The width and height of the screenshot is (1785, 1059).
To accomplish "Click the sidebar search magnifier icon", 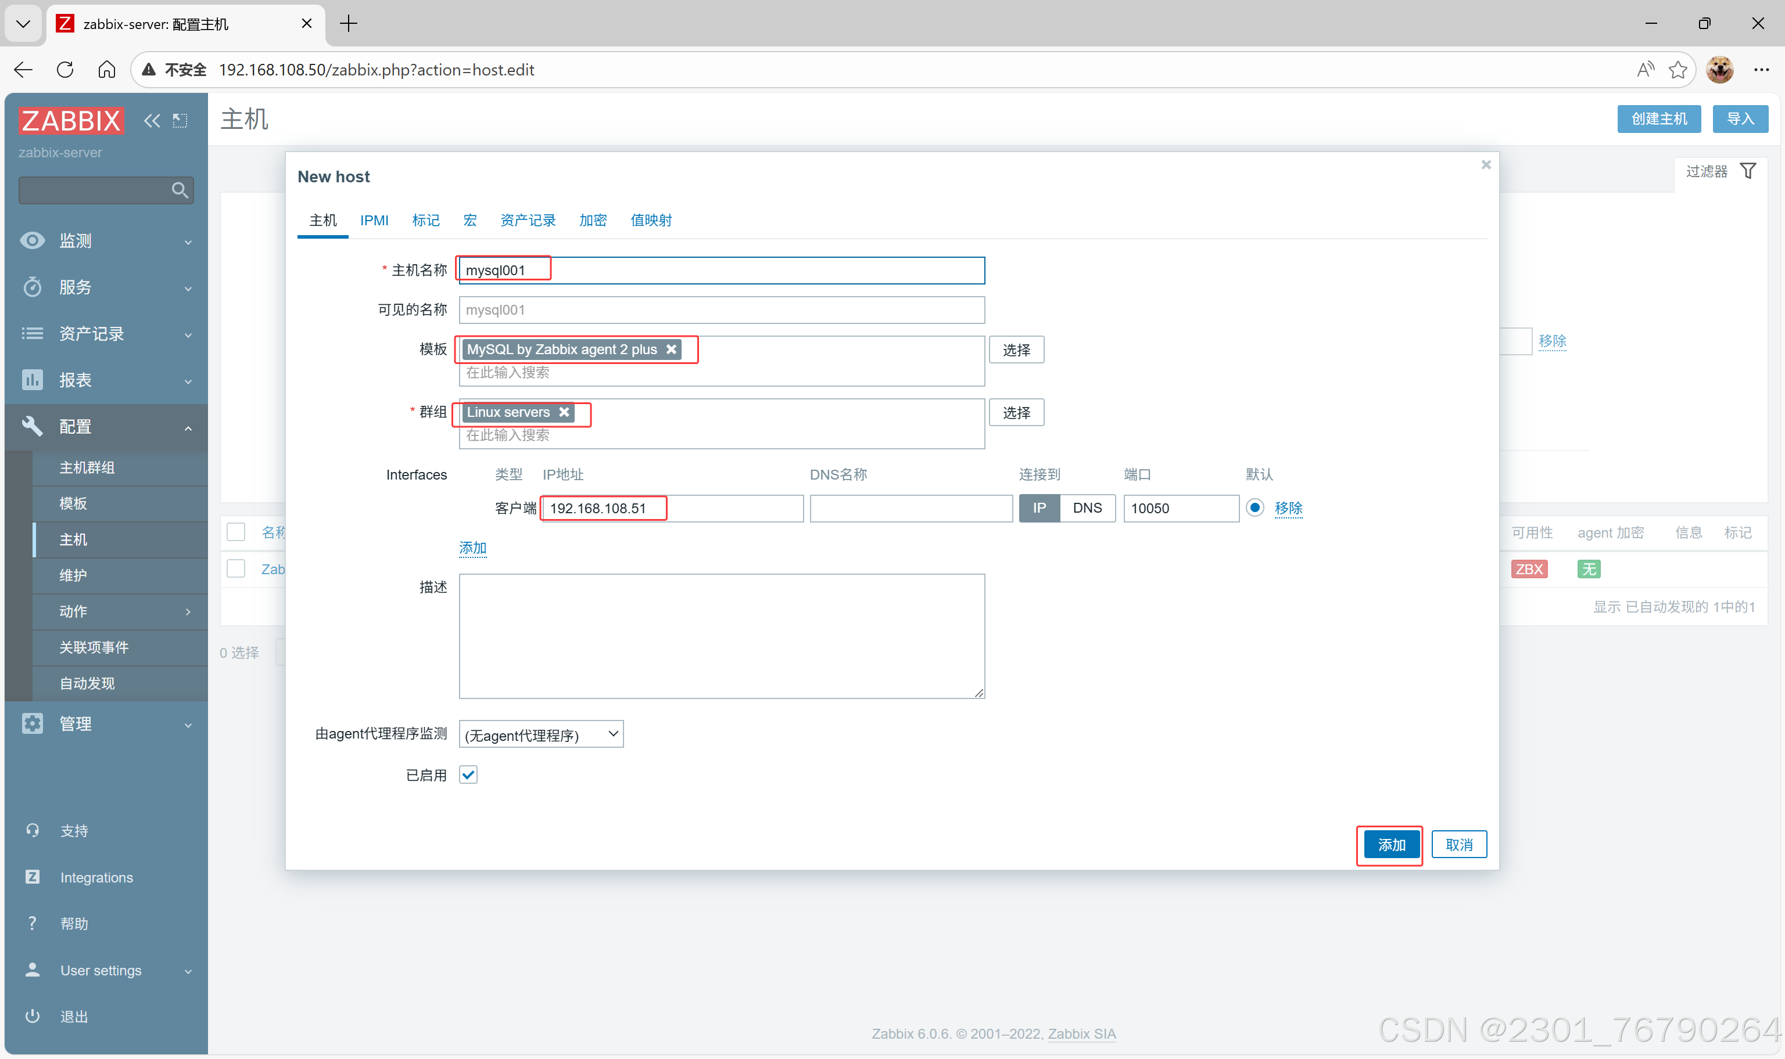I will [x=179, y=190].
